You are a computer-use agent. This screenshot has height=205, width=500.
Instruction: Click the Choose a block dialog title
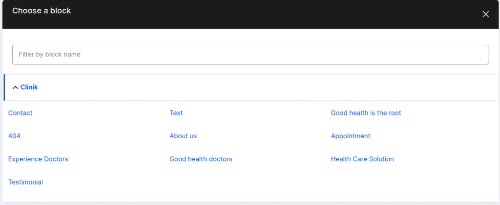pos(42,11)
